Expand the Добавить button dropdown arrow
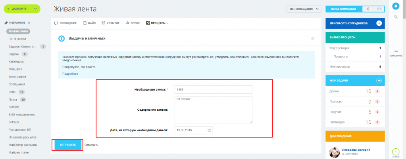This screenshot has height=159, width=406. [x=35, y=9]
